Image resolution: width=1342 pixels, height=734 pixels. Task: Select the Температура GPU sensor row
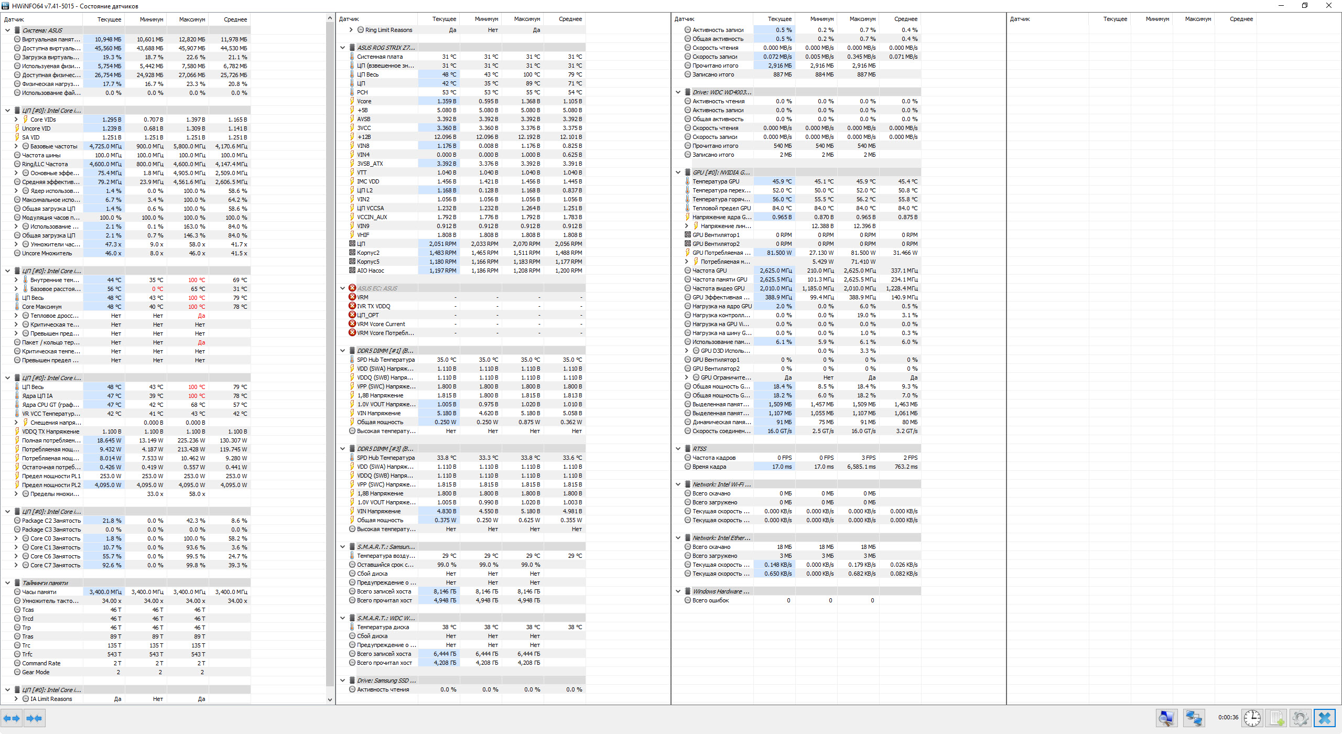point(716,181)
